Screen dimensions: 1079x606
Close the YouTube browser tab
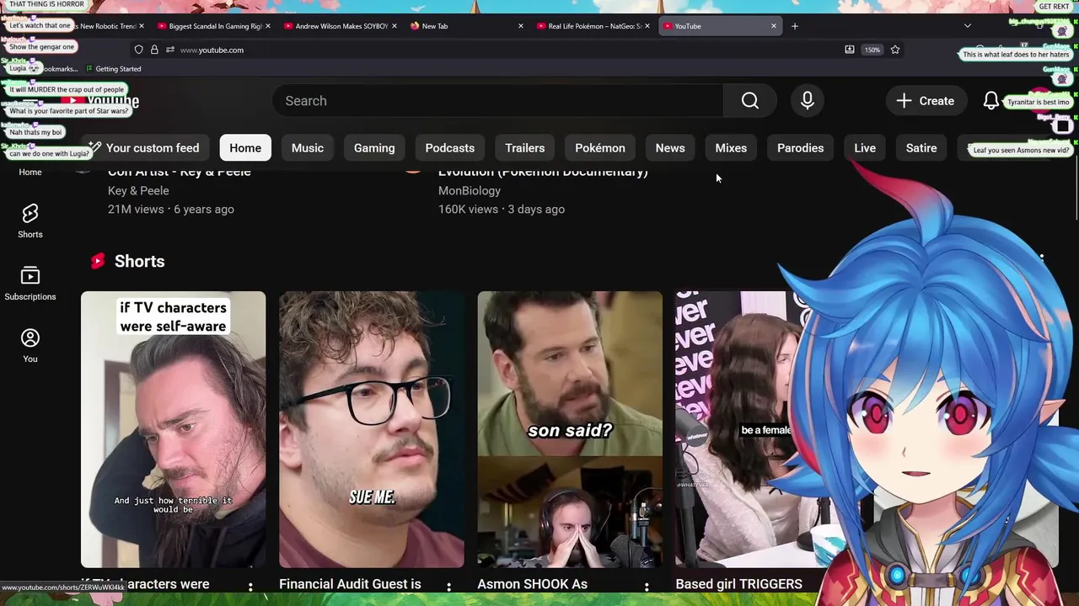(774, 26)
